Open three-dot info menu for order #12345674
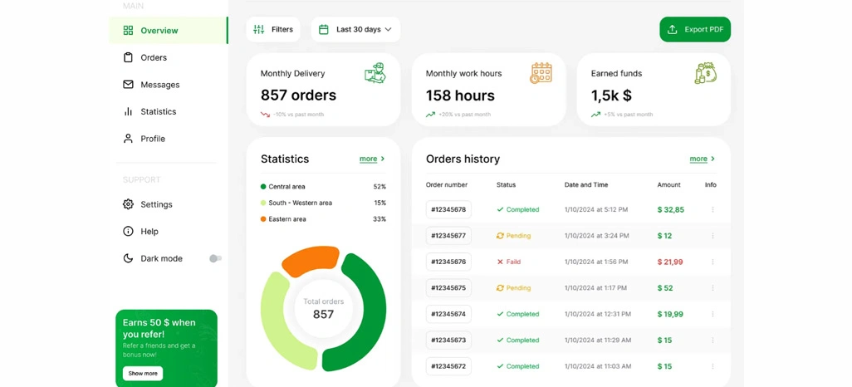The height and width of the screenshot is (387, 852). [x=712, y=314]
